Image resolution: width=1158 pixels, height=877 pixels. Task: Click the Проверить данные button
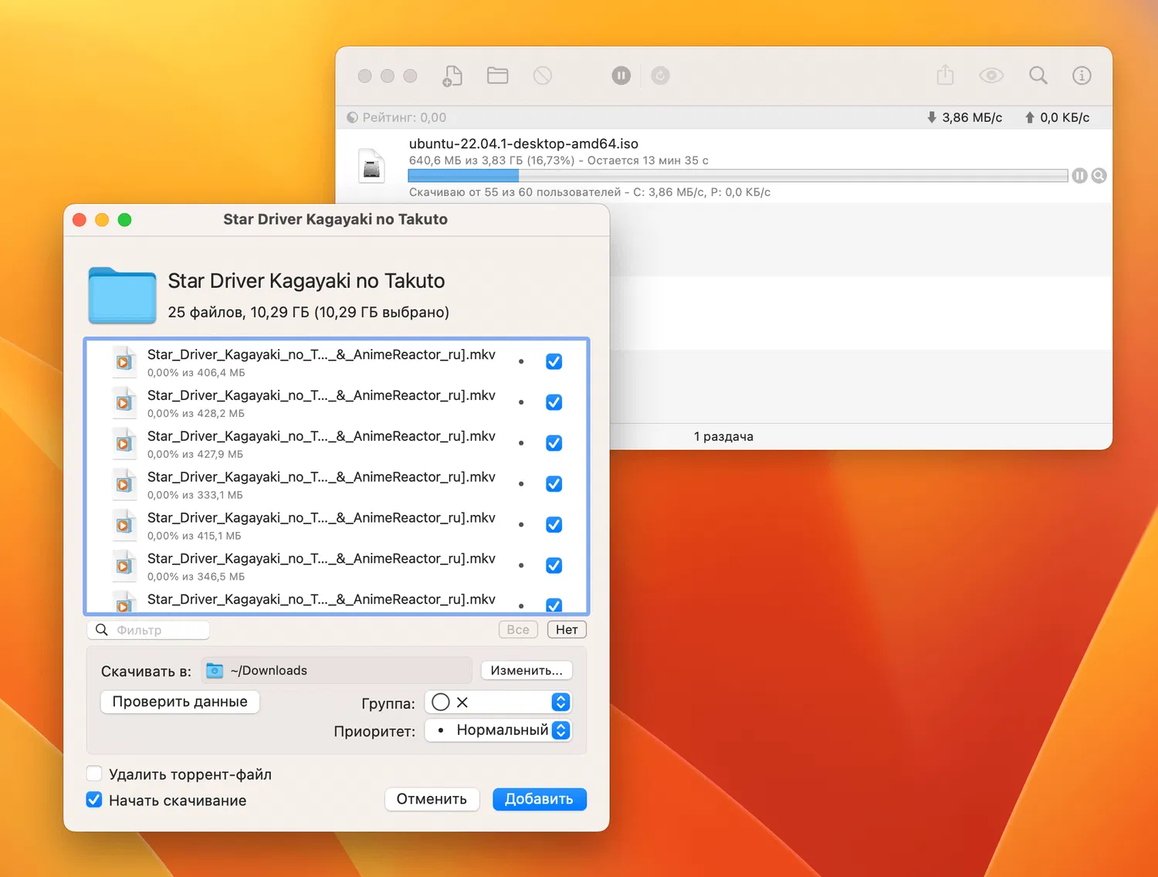[180, 702]
